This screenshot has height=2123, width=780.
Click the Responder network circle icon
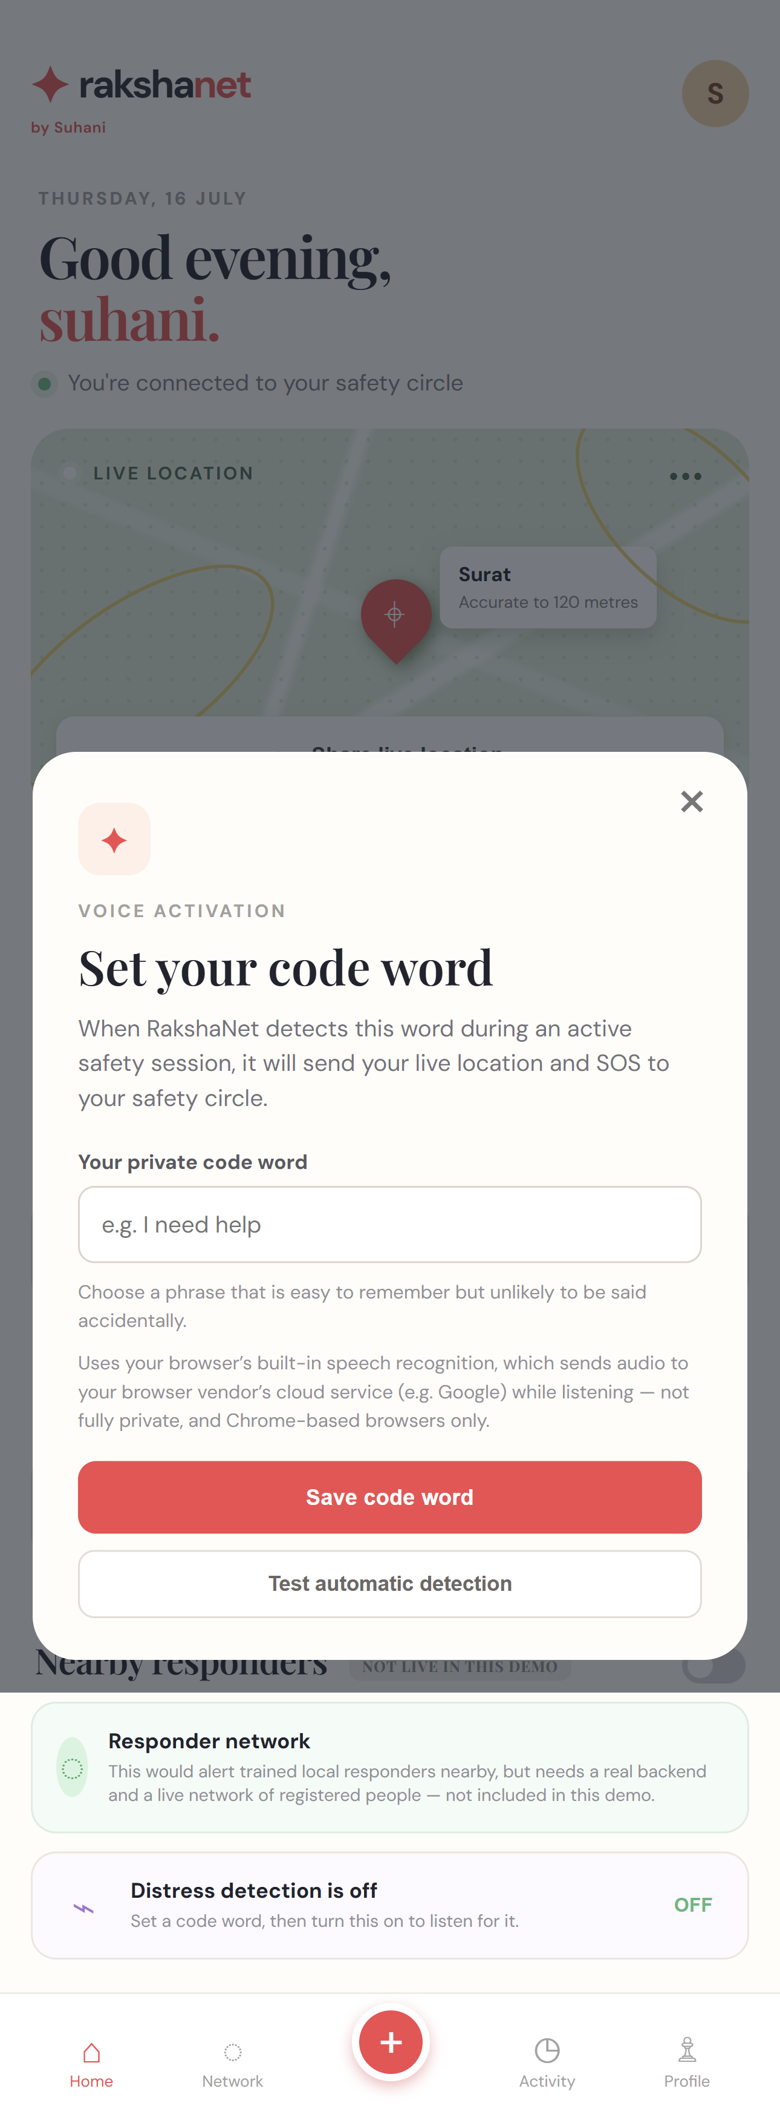click(x=73, y=1767)
